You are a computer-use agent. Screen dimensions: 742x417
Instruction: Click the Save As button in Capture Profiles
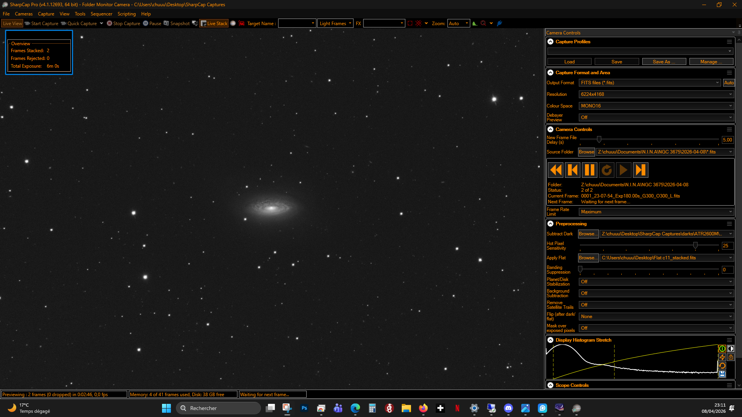coord(664,62)
